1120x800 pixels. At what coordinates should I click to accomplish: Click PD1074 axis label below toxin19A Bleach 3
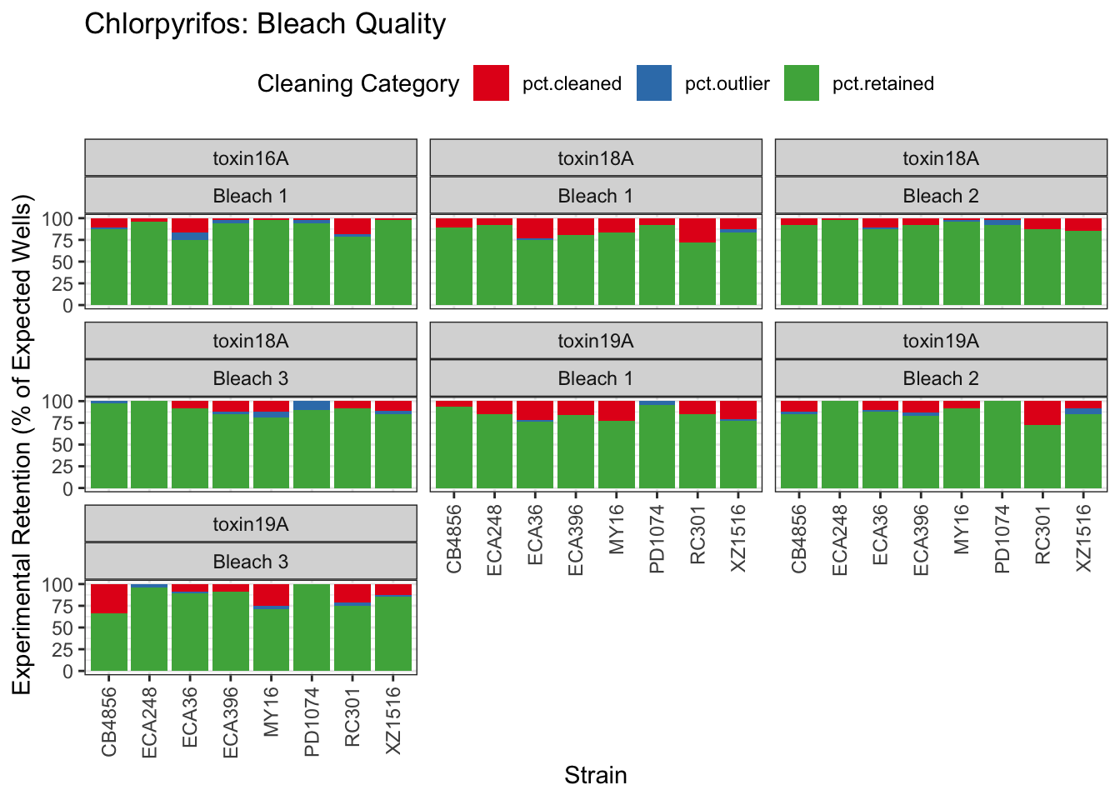coord(312,722)
